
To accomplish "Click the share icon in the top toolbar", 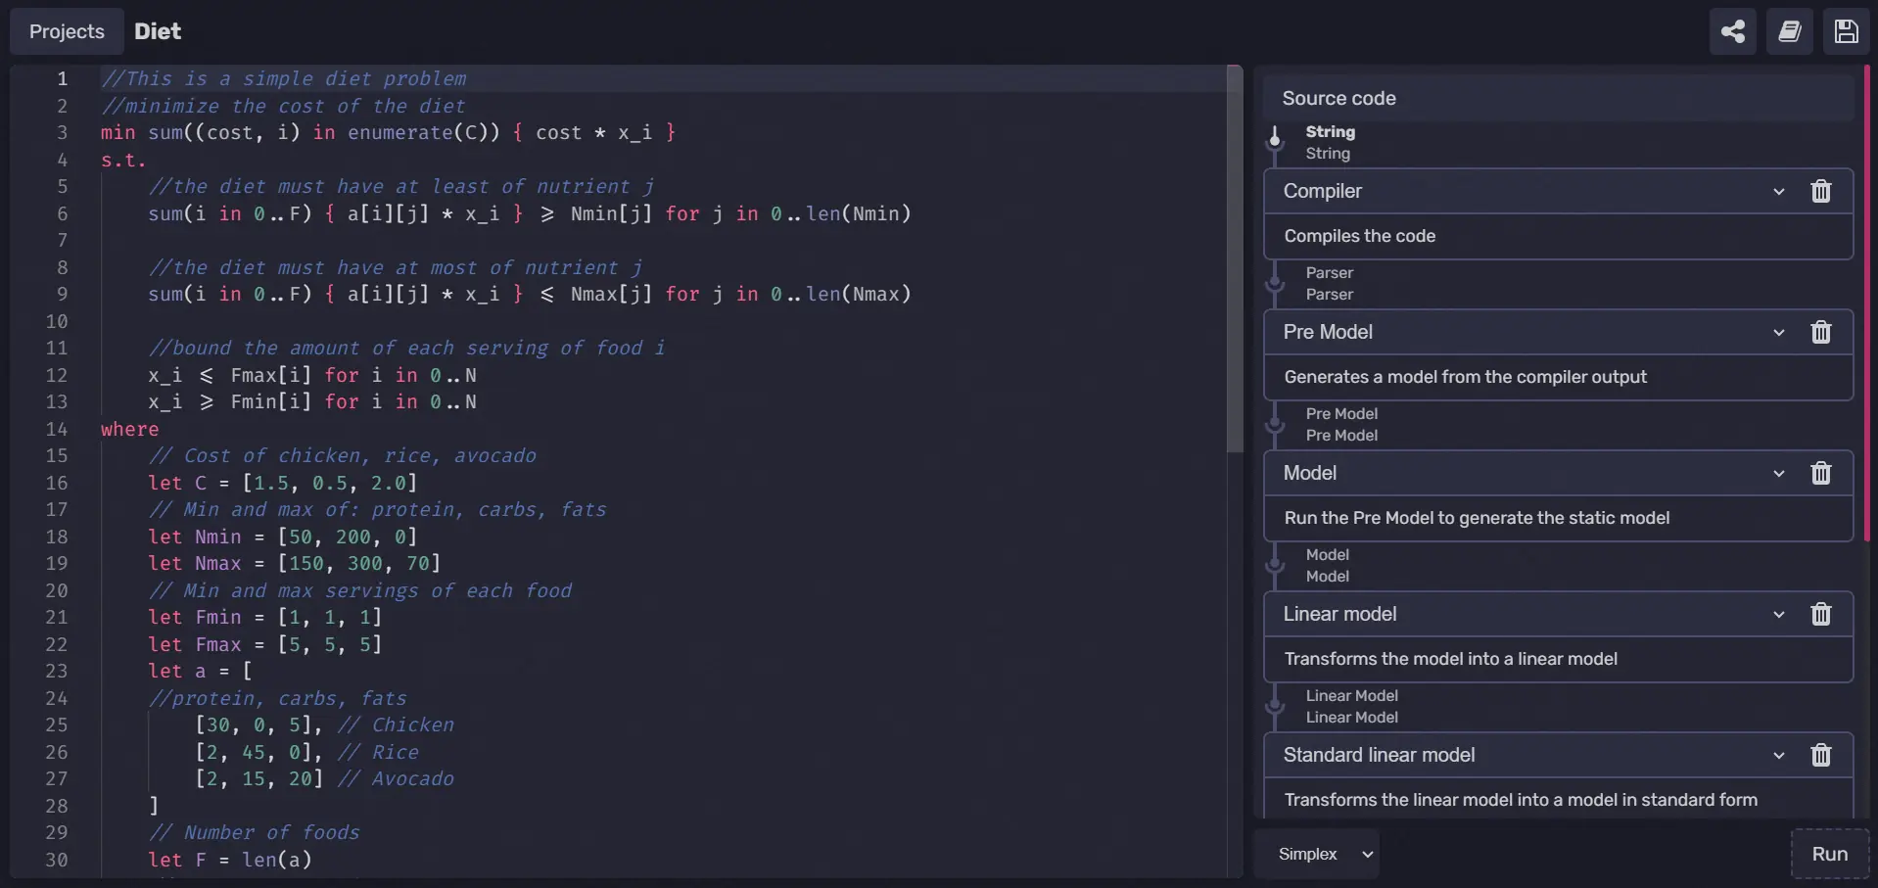I will [1732, 31].
